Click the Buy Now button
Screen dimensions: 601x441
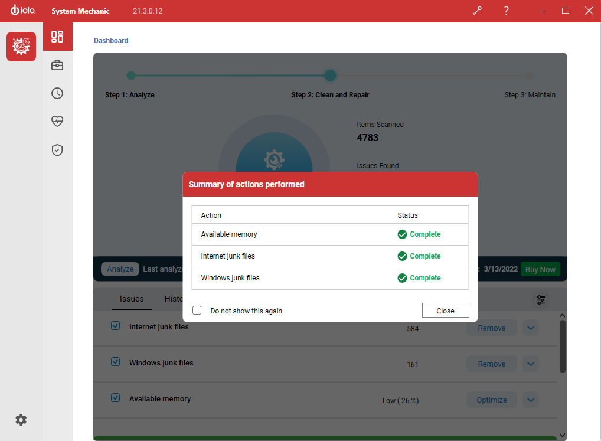(x=540, y=269)
